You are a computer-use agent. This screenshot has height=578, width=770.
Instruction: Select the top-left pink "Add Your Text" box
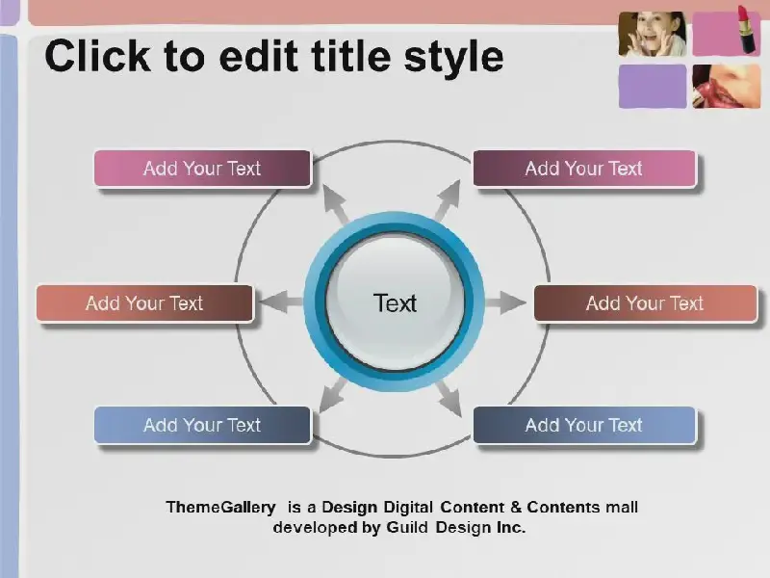202,169
